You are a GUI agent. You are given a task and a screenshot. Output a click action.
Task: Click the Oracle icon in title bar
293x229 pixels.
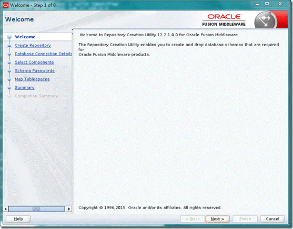(x=6, y=5)
